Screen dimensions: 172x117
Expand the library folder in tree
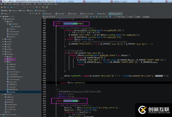(x=5, y=59)
